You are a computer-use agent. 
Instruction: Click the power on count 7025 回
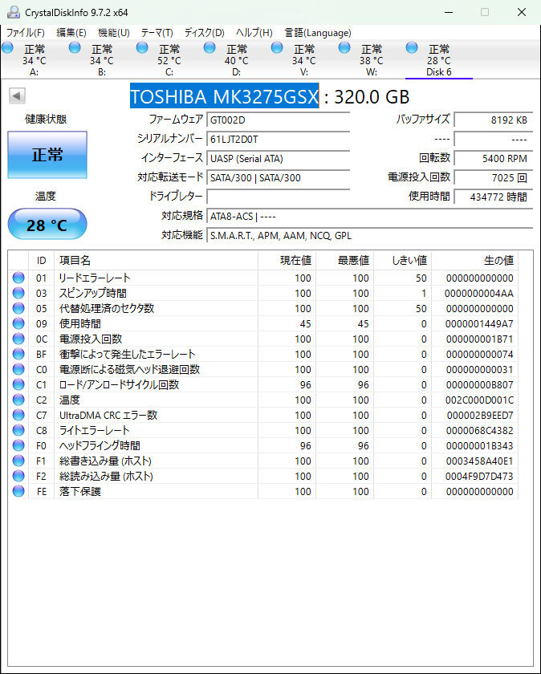point(494,178)
